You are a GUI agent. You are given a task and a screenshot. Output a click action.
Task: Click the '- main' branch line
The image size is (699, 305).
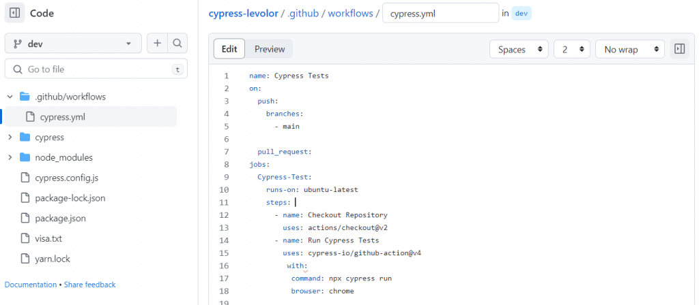(x=287, y=126)
